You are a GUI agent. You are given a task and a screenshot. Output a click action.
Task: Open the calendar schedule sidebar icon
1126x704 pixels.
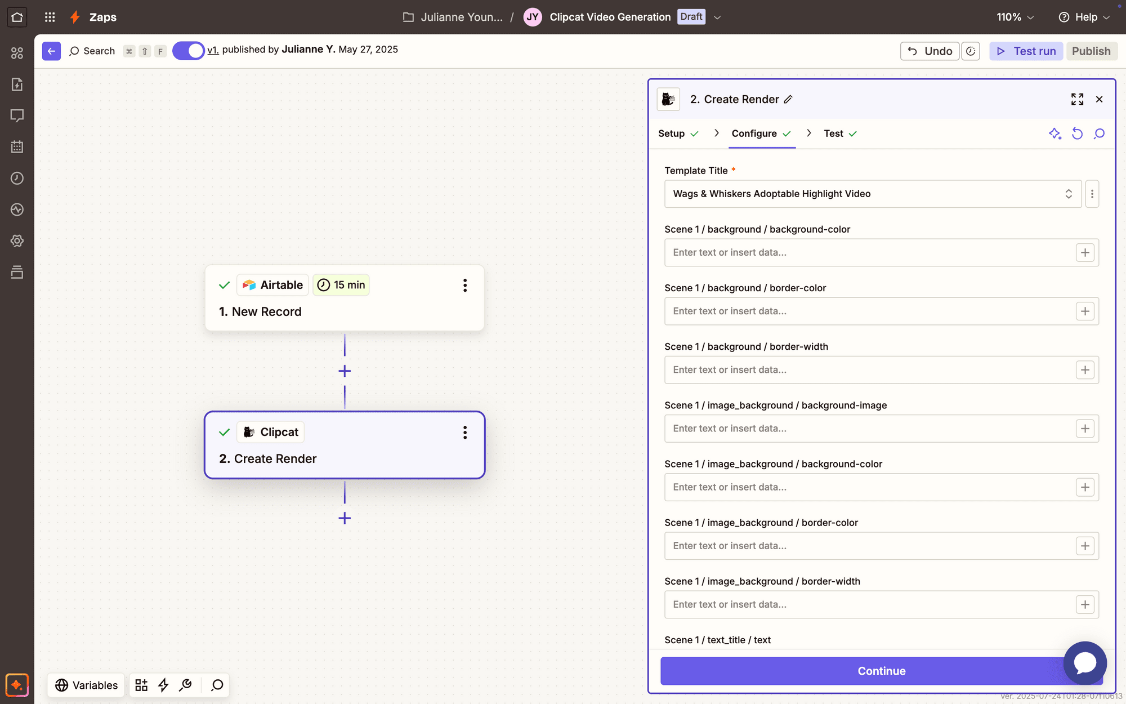point(17,147)
